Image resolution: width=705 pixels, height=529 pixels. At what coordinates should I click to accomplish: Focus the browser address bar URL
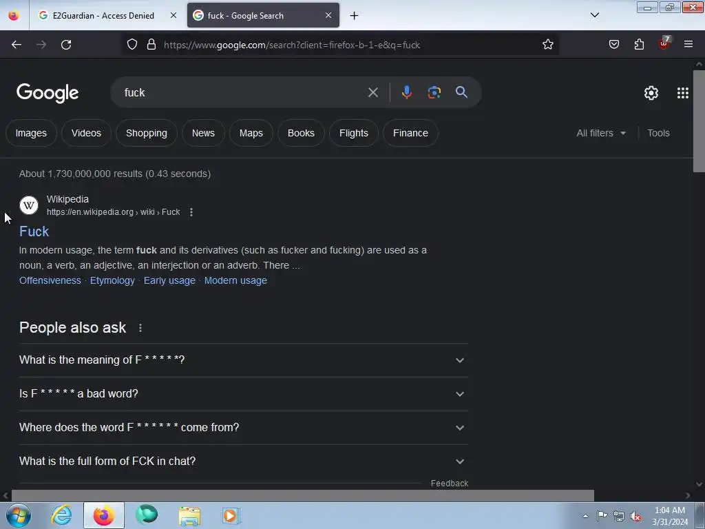click(x=292, y=45)
